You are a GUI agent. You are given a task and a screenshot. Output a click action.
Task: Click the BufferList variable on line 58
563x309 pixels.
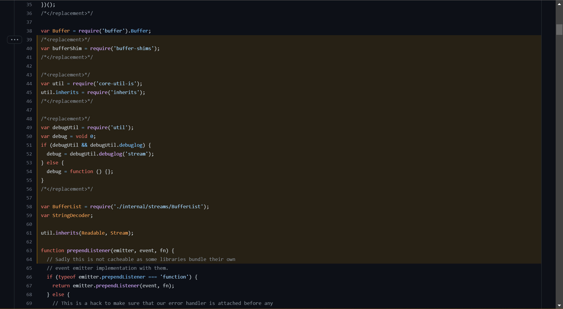coord(67,206)
